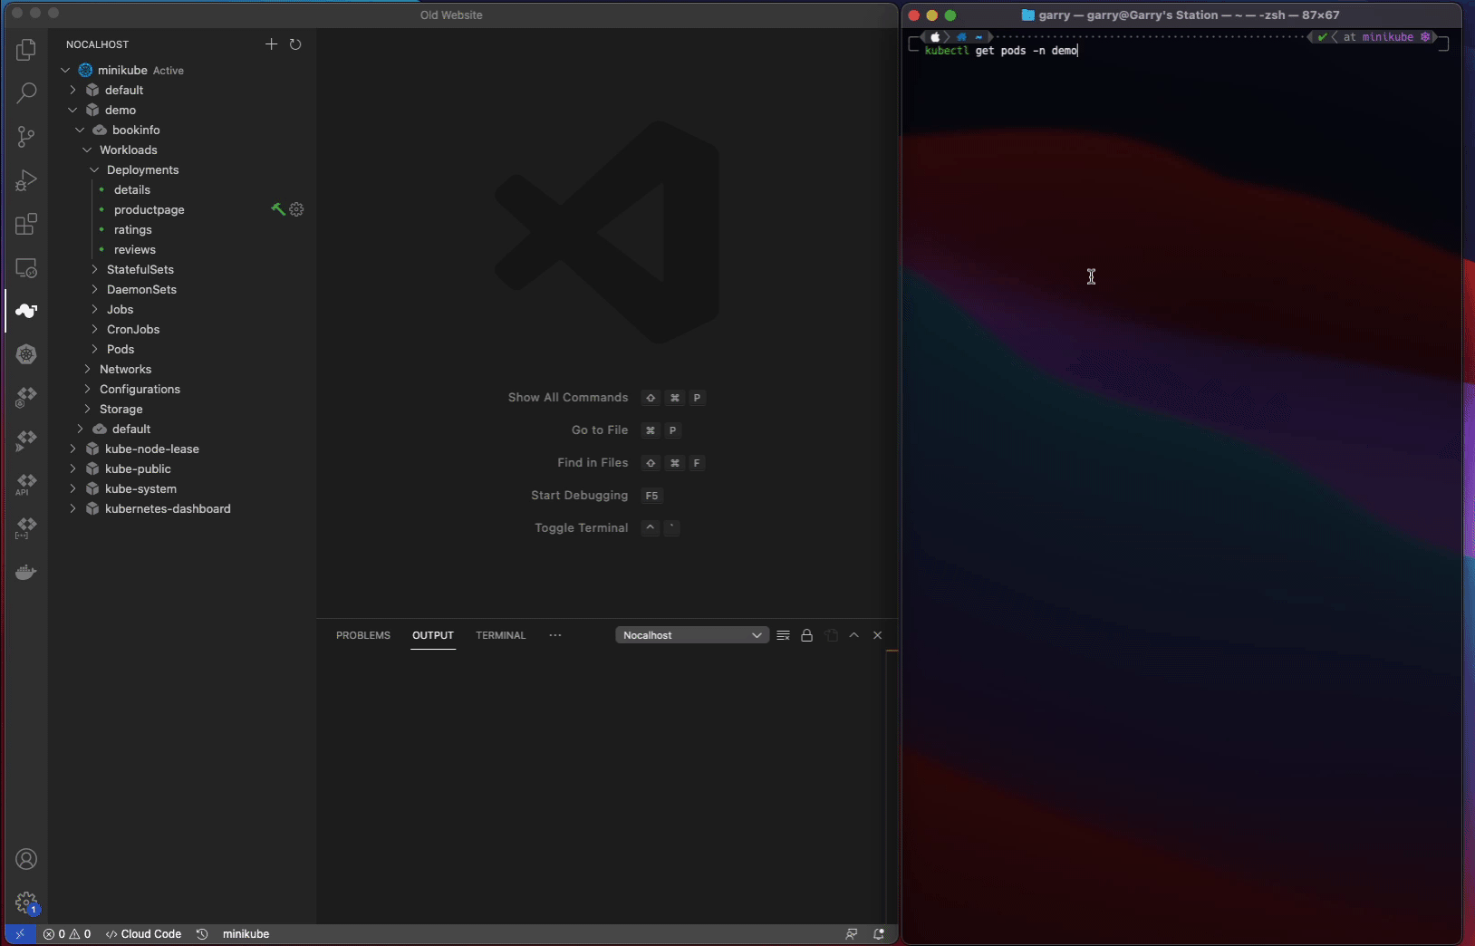Expand the StatefulSets node
The image size is (1475, 946).
tap(94, 269)
